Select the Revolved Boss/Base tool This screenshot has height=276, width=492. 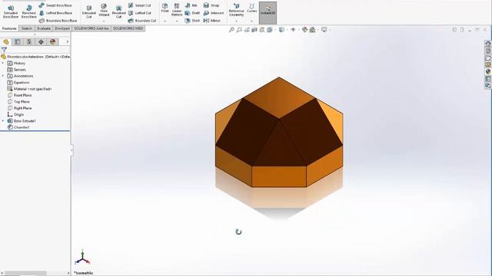[x=28, y=11]
